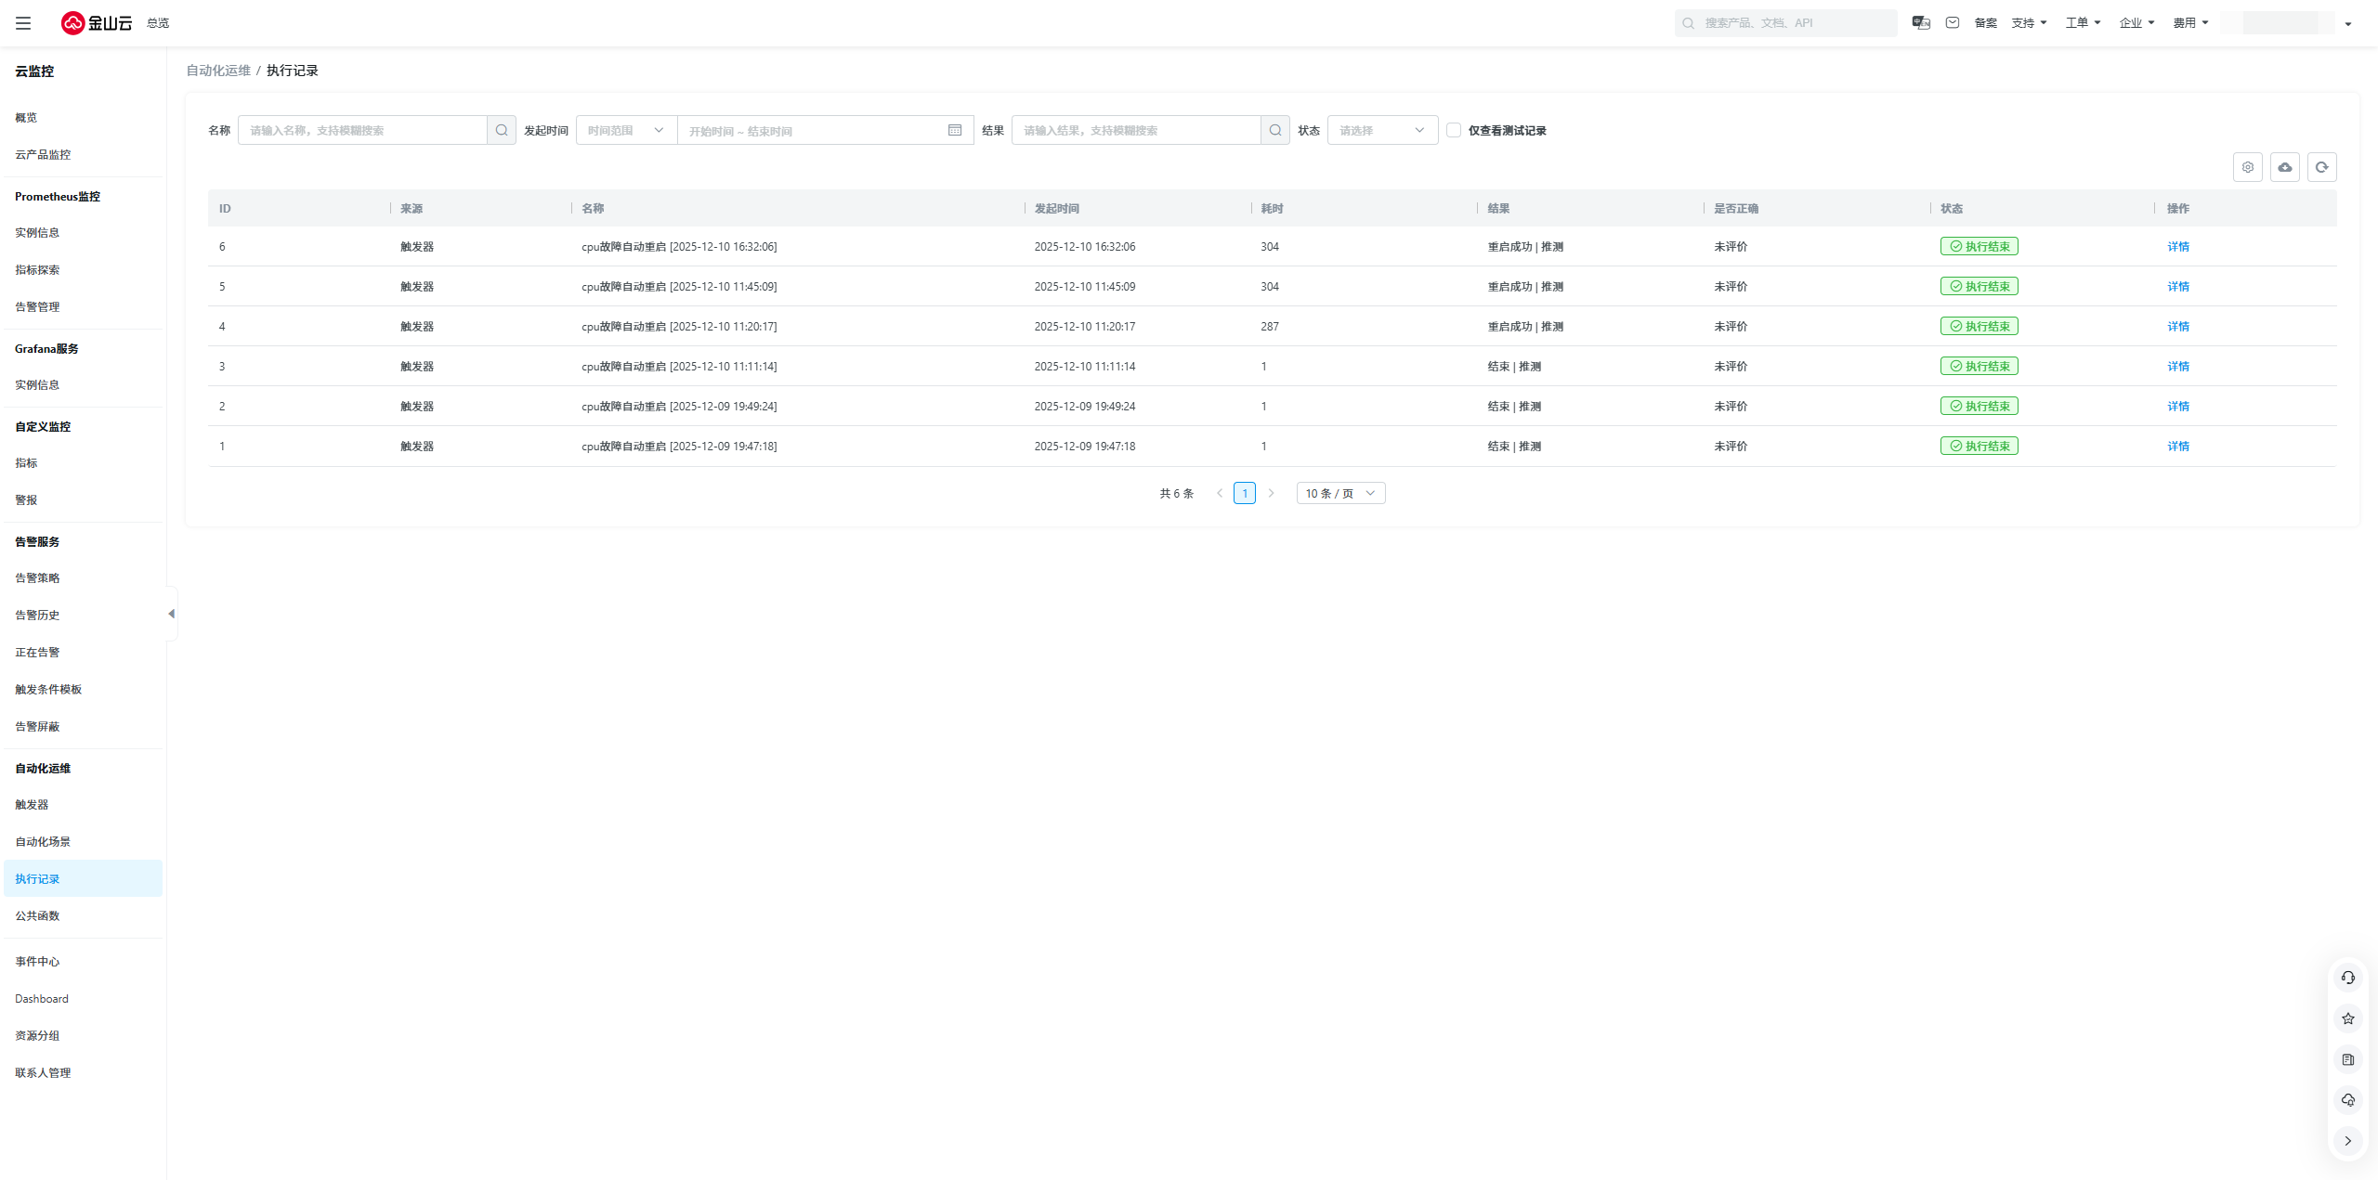Click the name search magnifier icon

(502, 130)
